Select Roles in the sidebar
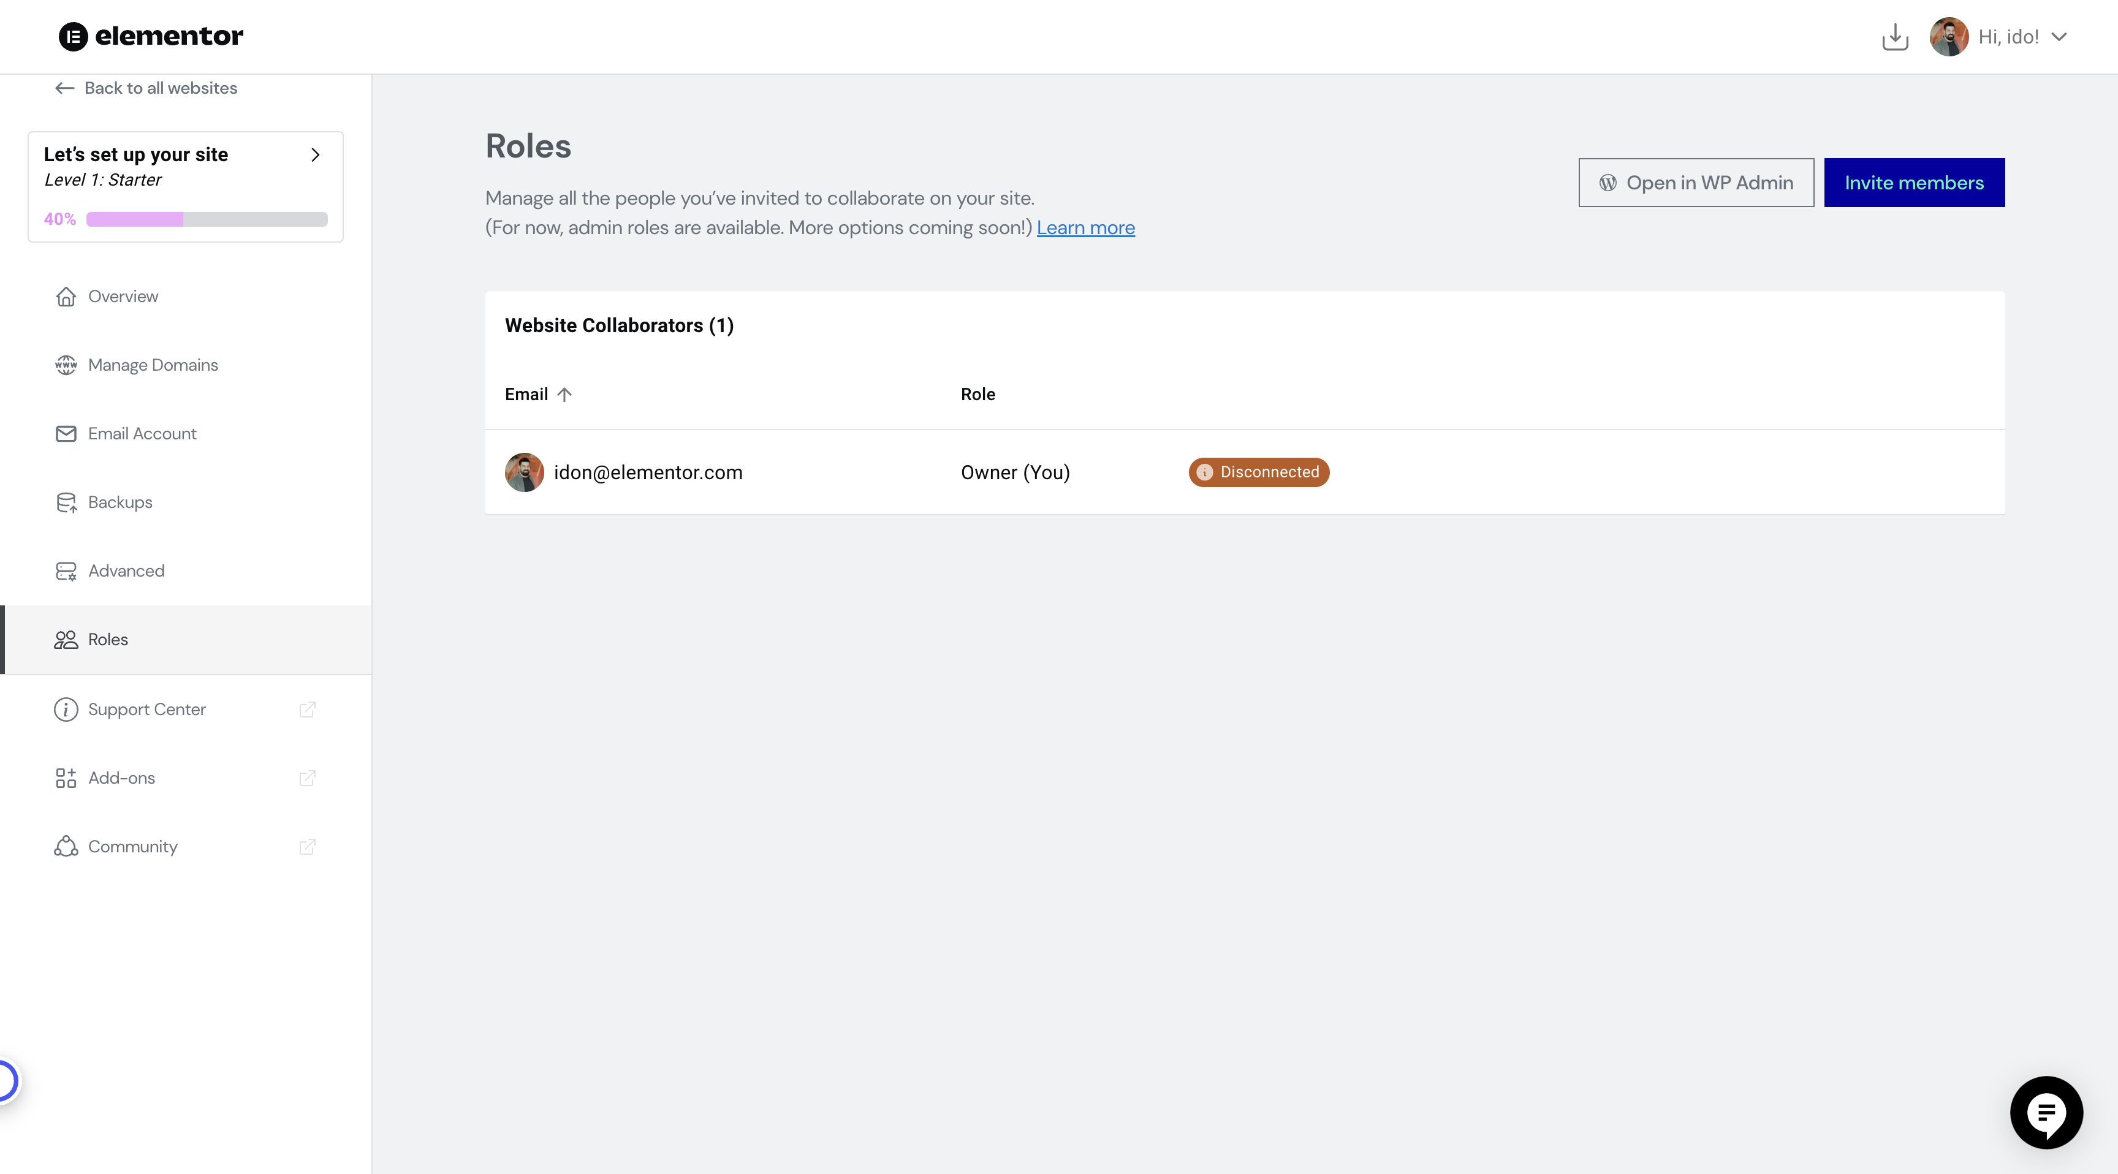The width and height of the screenshot is (2118, 1174). [186, 640]
